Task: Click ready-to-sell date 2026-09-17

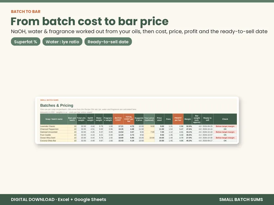Action: coord(208,141)
